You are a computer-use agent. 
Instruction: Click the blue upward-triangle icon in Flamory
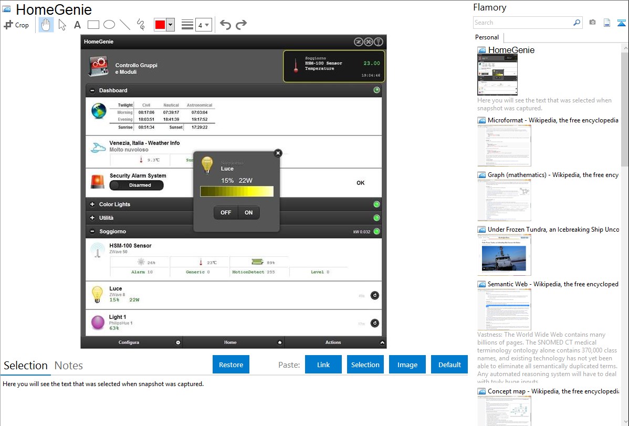621,23
